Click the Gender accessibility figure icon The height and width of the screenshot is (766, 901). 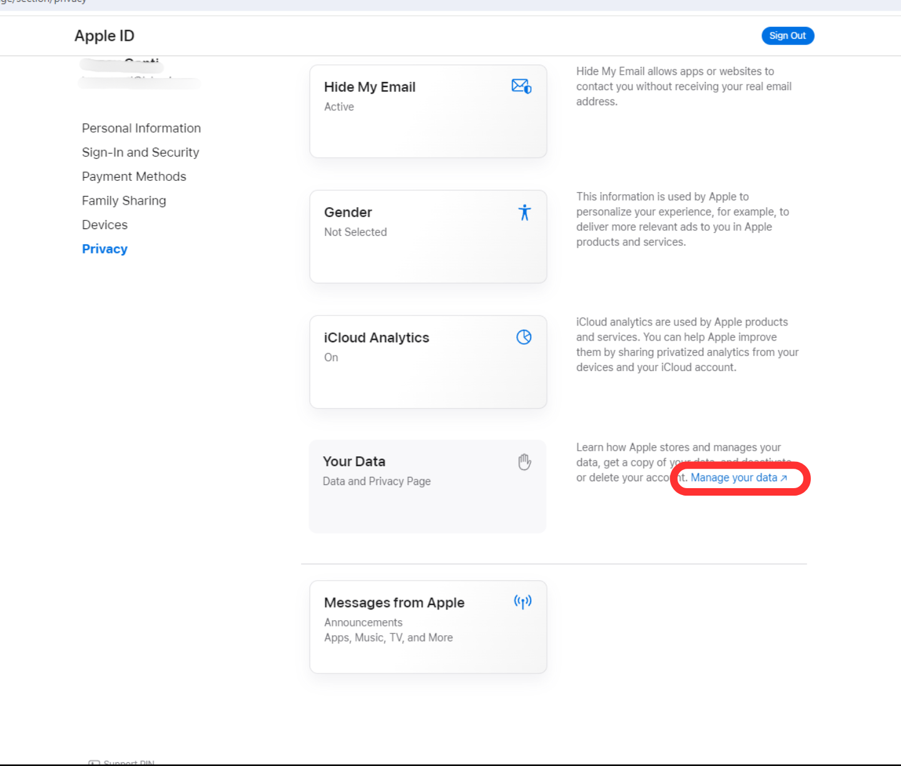click(524, 212)
